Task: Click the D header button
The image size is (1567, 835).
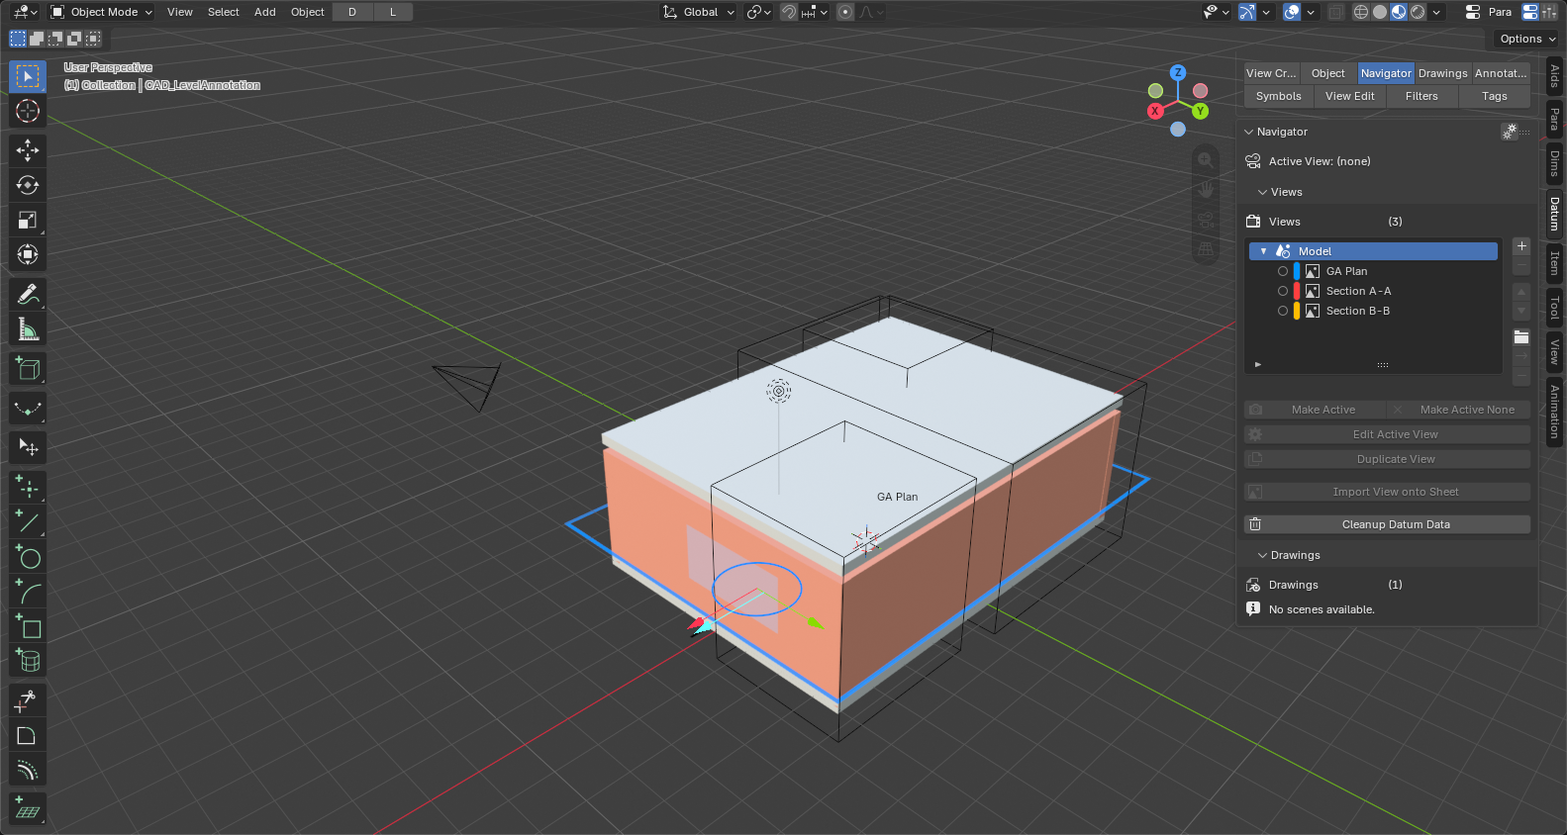Action: pos(352,12)
